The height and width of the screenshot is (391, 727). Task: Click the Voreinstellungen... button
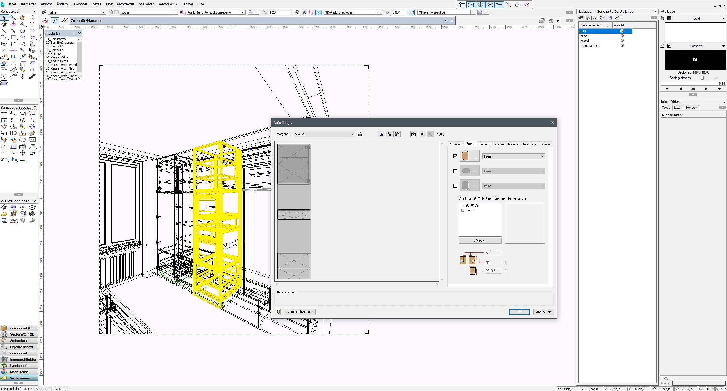pyautogui.click(x=299, y=312)
